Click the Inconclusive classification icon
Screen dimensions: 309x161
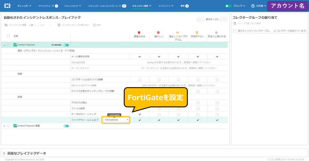click(x=197, y=32)
